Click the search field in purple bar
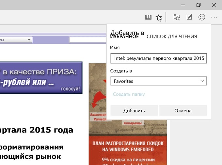The width and height of the screenshot is (222, 165). (88, 40)
